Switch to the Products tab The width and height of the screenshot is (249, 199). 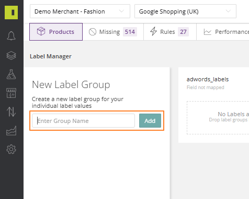(56, 32)
